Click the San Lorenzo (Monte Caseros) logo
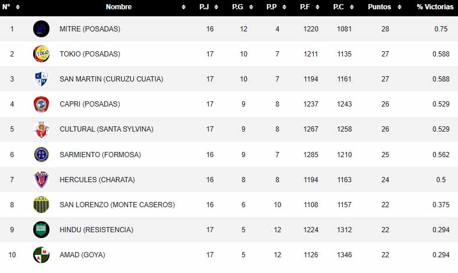Viewport: 458px width, 273px height. [x=41, y=205]
